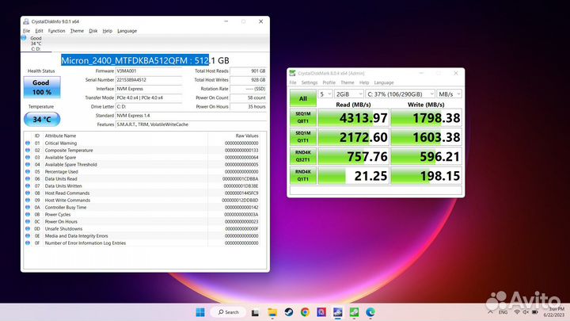Show hidden system tray icons
The image size is (570, 321).
[490, 312]
